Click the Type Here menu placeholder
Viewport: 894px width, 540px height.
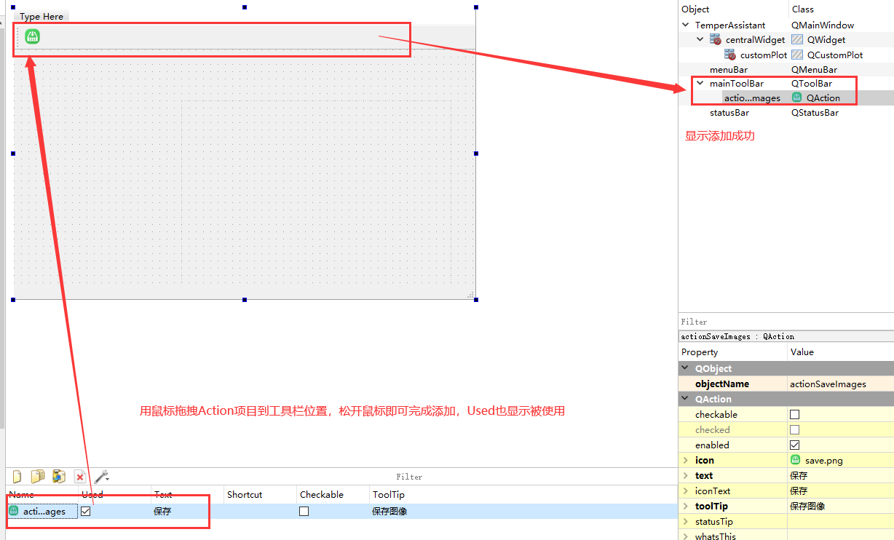(x=40, y=16)
